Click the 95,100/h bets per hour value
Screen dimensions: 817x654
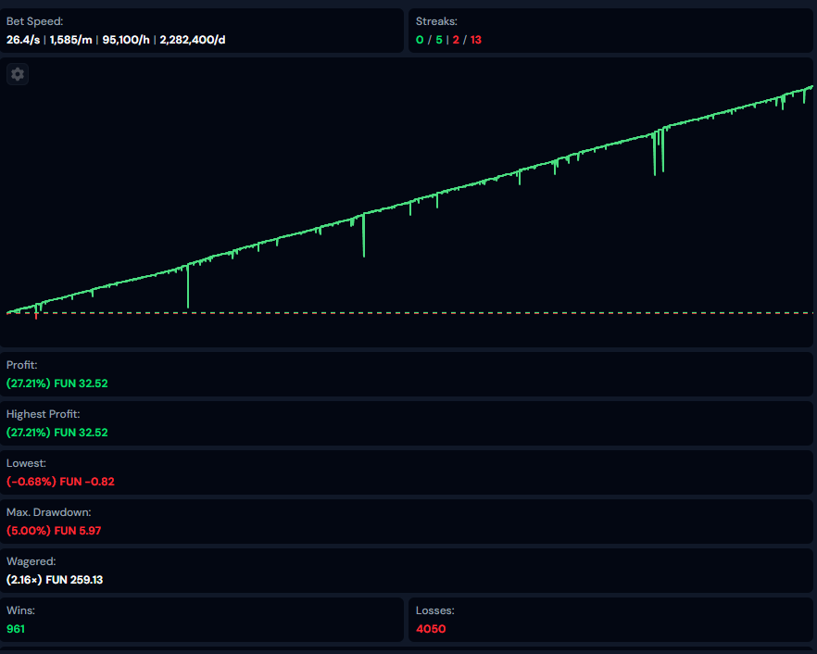(x=125, y=40)
